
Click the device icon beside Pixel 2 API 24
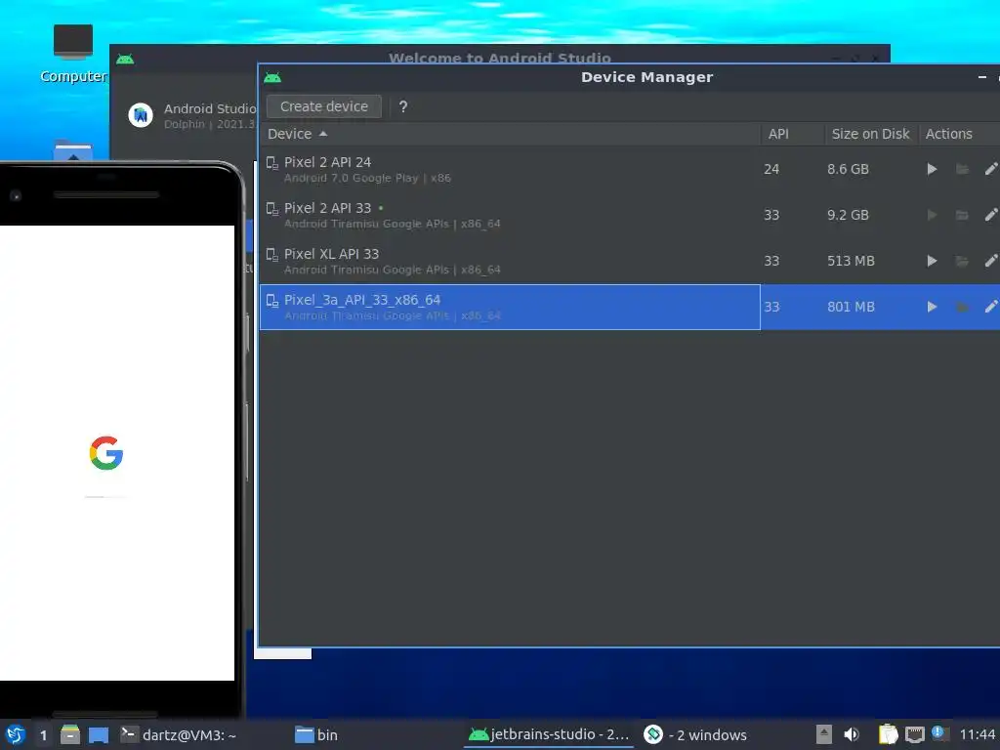pyautogui.click(x=272, y=163)
